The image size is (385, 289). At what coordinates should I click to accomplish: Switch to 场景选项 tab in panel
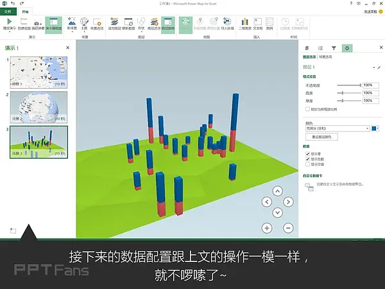(325, 57)
